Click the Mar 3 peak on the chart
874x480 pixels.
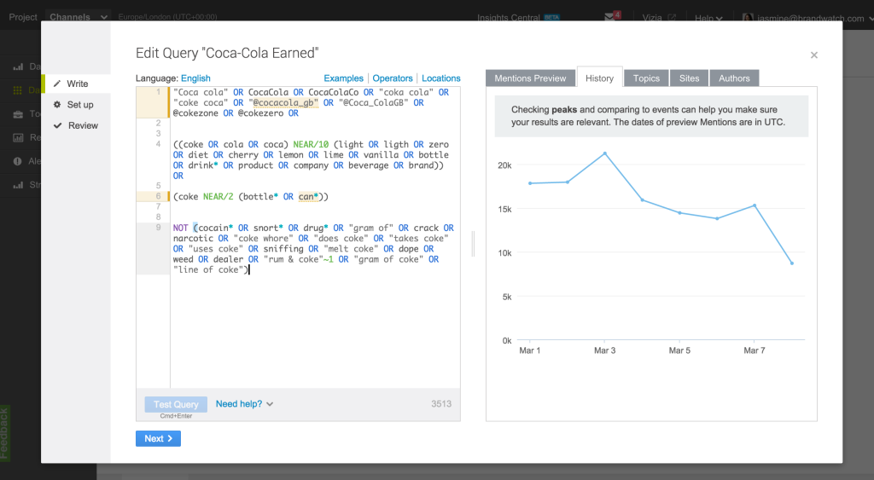pyautogui.click(x=604, y=153)
